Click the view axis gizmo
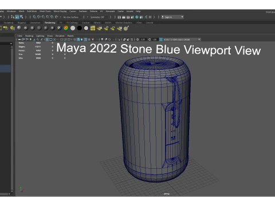This screenshot has height=206, width=275. (22, 189)
